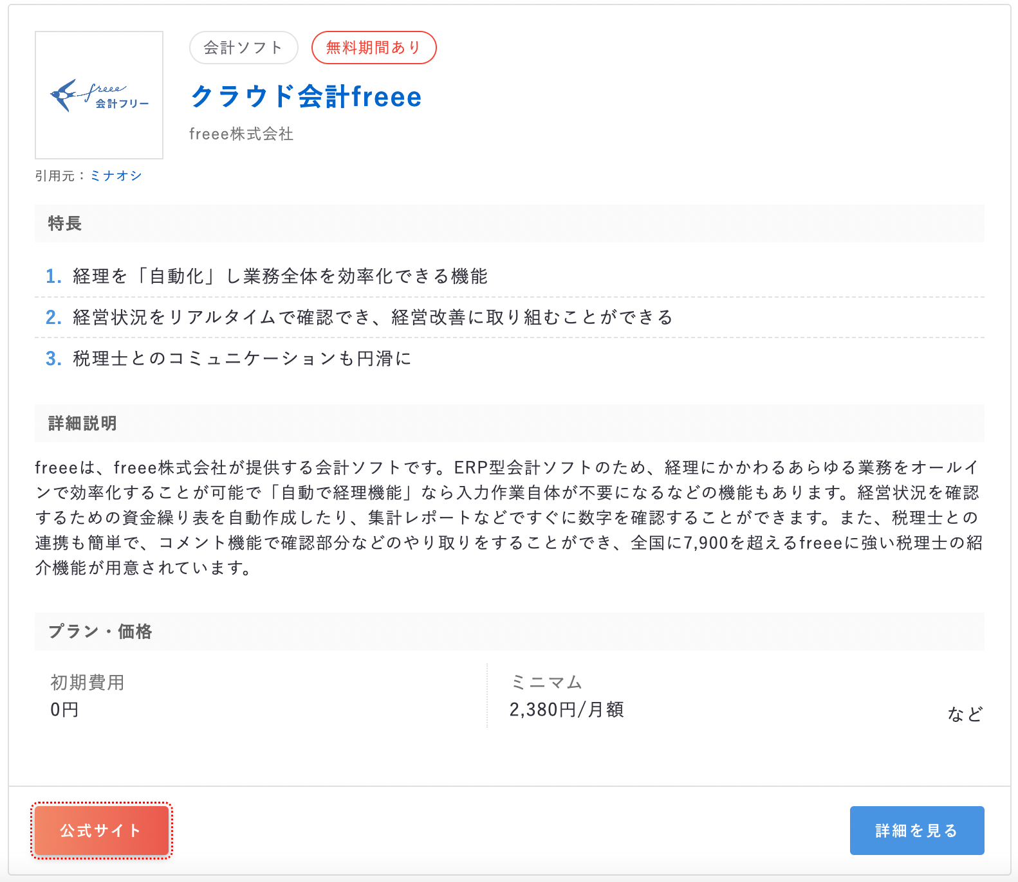Select feature 1 about 経理の自動化
This screenshot has width=1018, height=882.
coord(280,276)
